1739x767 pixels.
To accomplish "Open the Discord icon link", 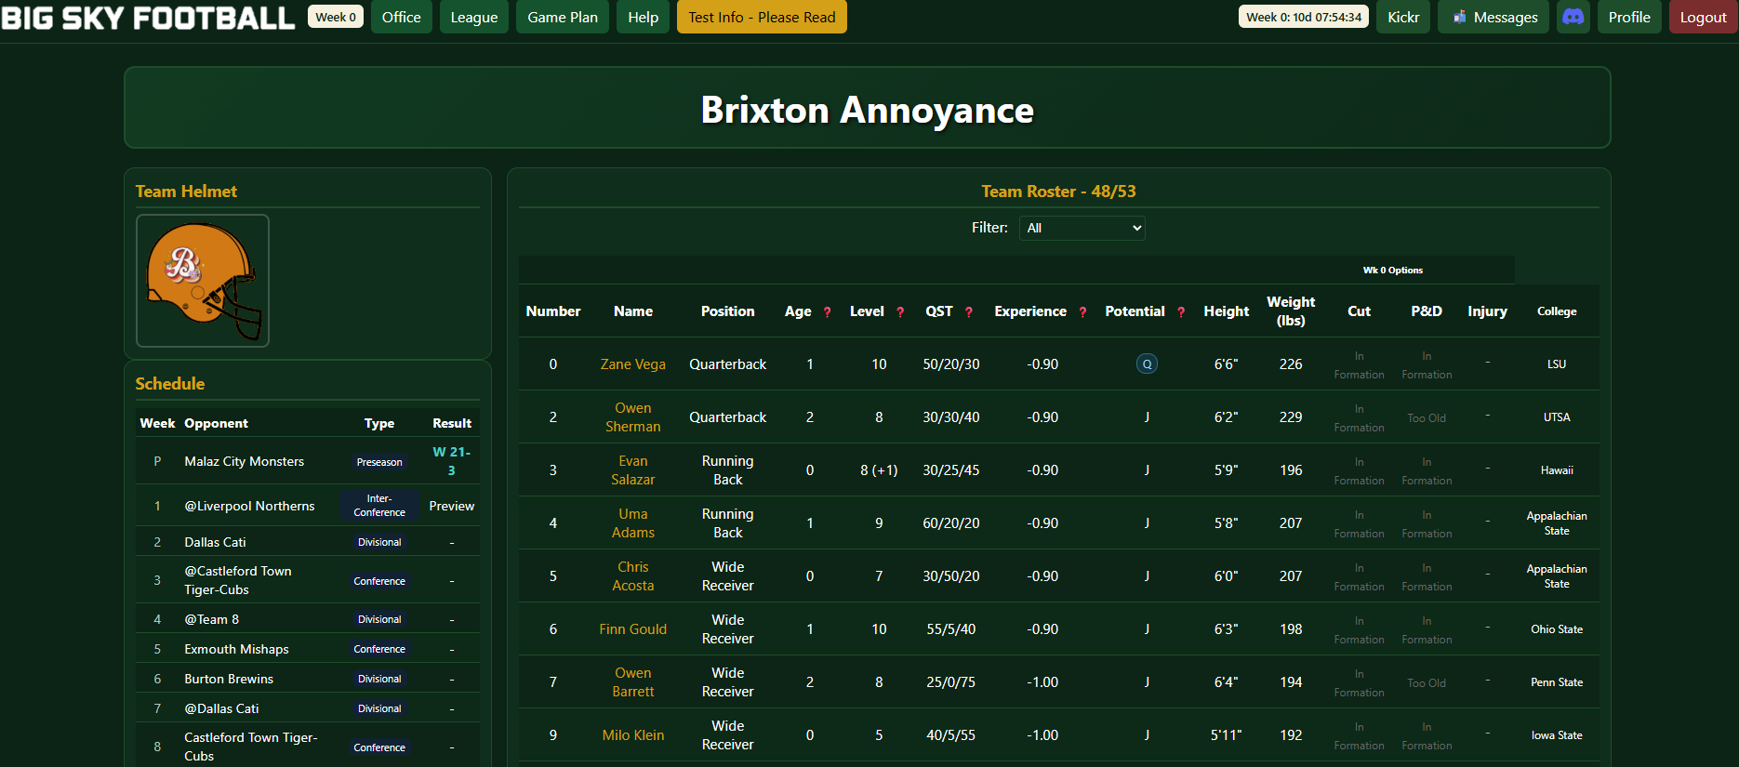I will pos(1573,17).
